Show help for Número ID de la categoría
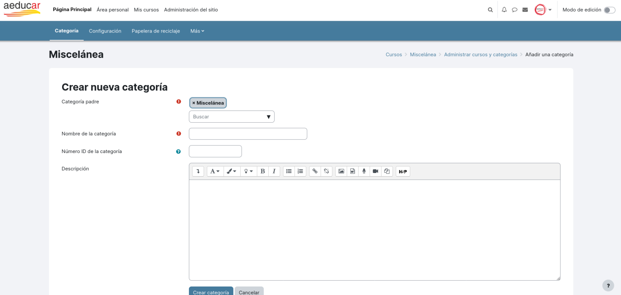Image resolution: width=621 pixels, height=295 pixels. point(179,152)
